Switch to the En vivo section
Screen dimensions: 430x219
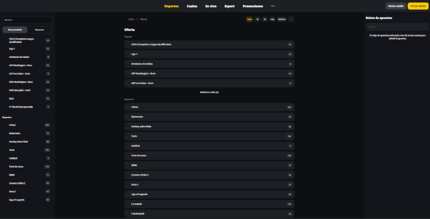[x=211, y=6]
